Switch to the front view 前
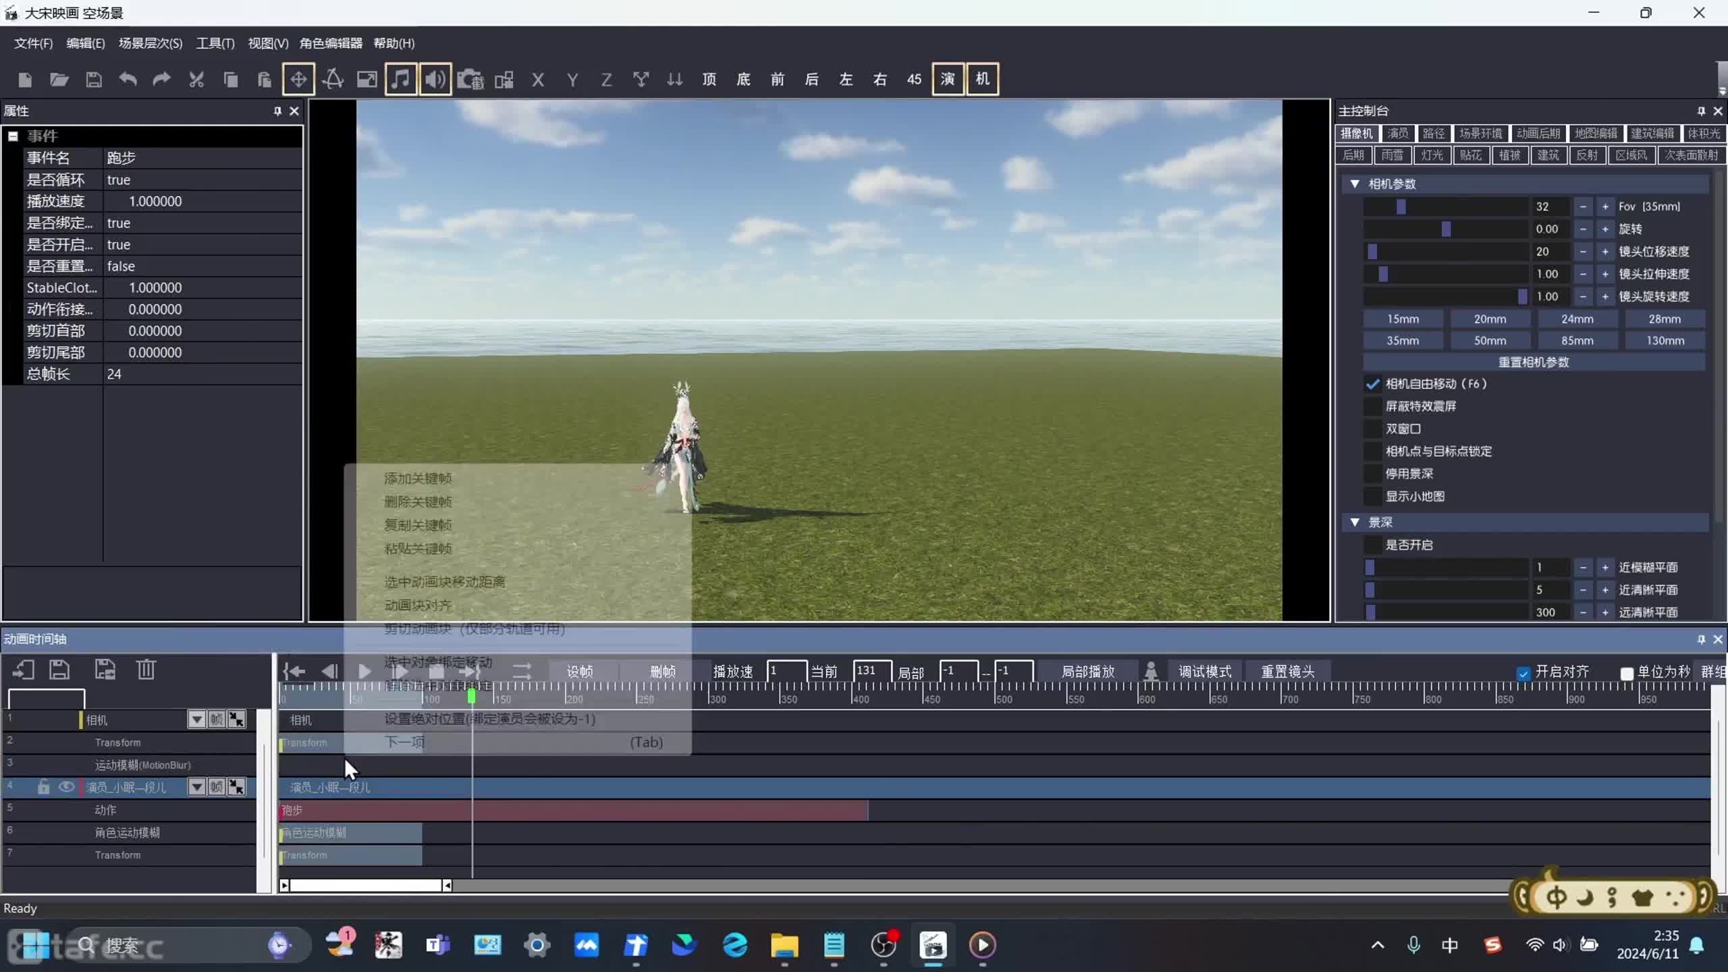The height and width of the screenshot is (972, 1728). click(x=778, y=80)
